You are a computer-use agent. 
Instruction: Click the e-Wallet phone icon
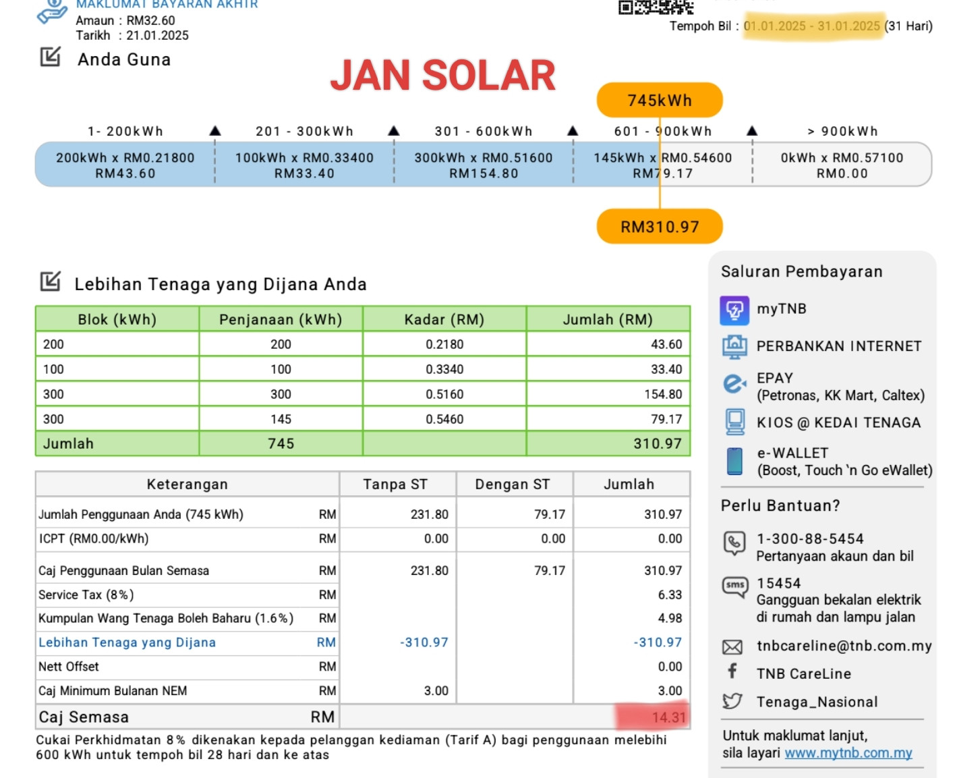click(734, 462)
